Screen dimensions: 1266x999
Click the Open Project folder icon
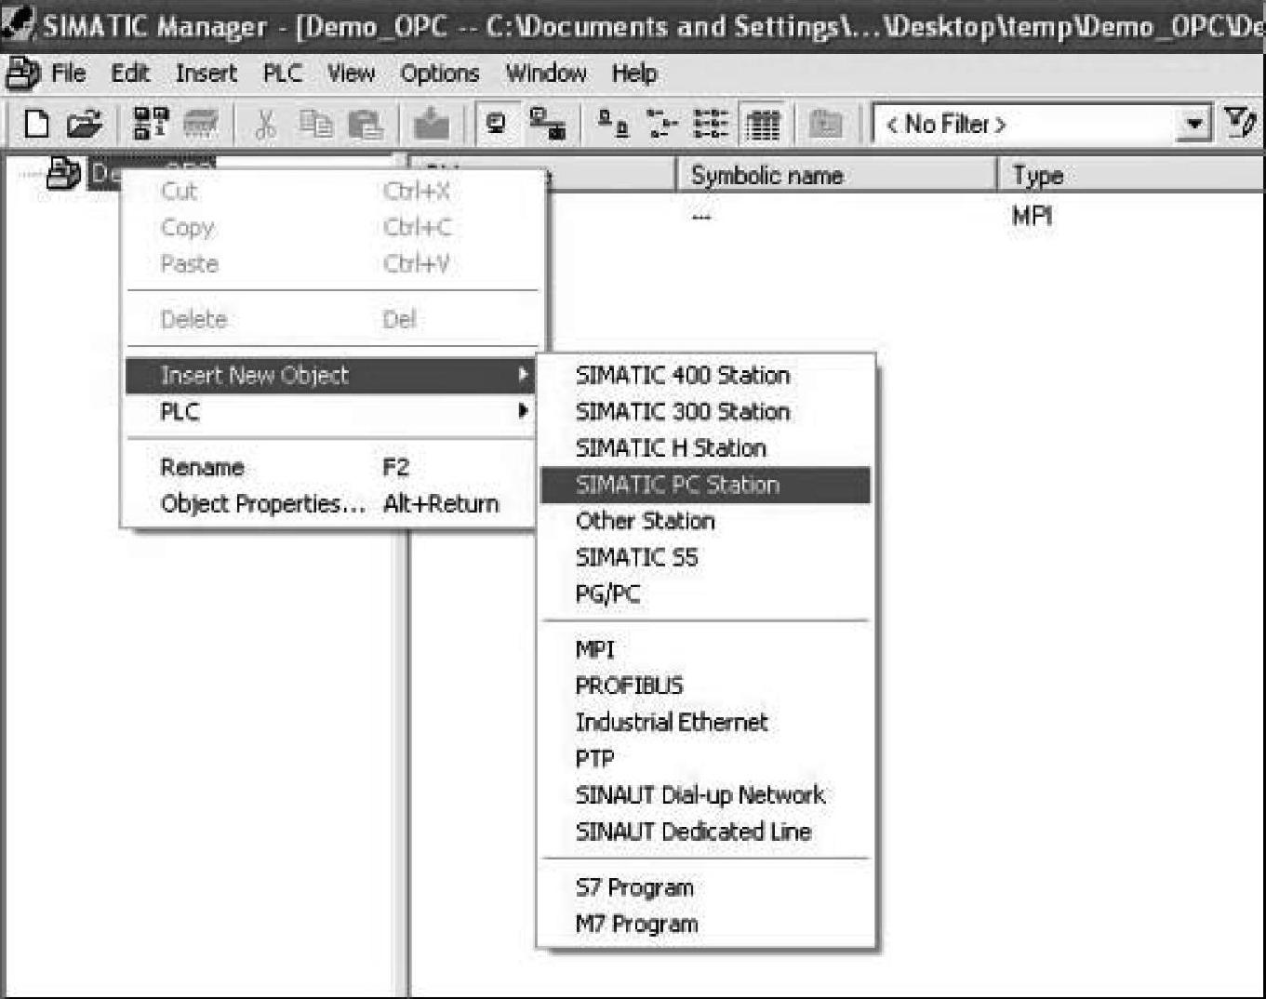click(x=84, y=124)
